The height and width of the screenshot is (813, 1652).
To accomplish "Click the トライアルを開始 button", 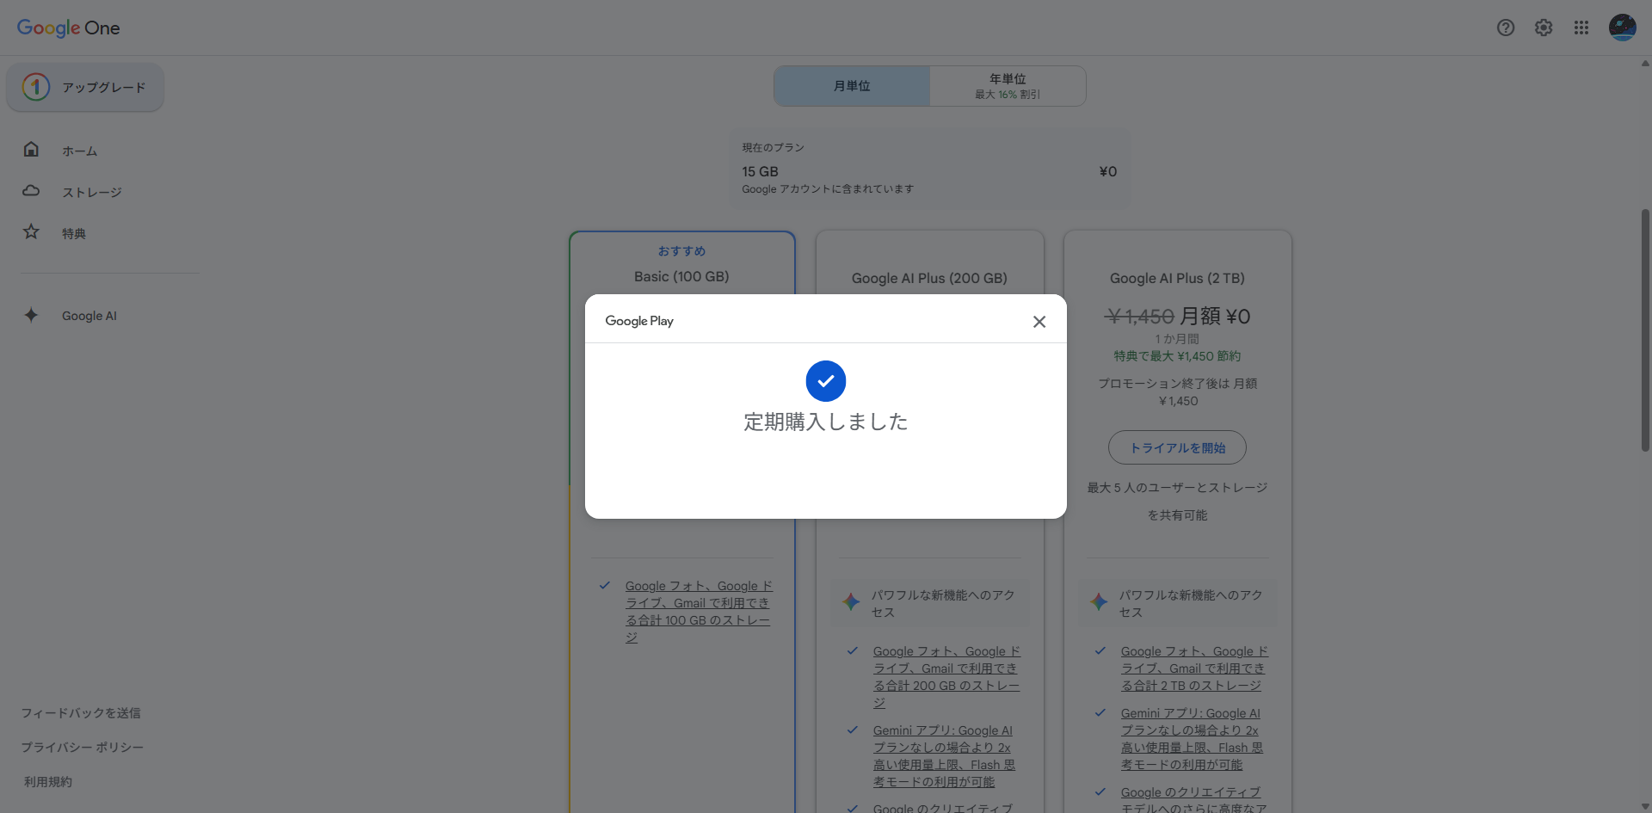I will point(1177,447).
